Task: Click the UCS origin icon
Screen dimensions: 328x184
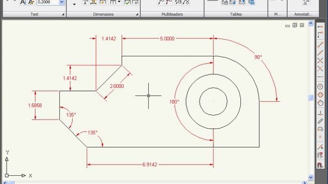Action: click(x=7, y=176)
